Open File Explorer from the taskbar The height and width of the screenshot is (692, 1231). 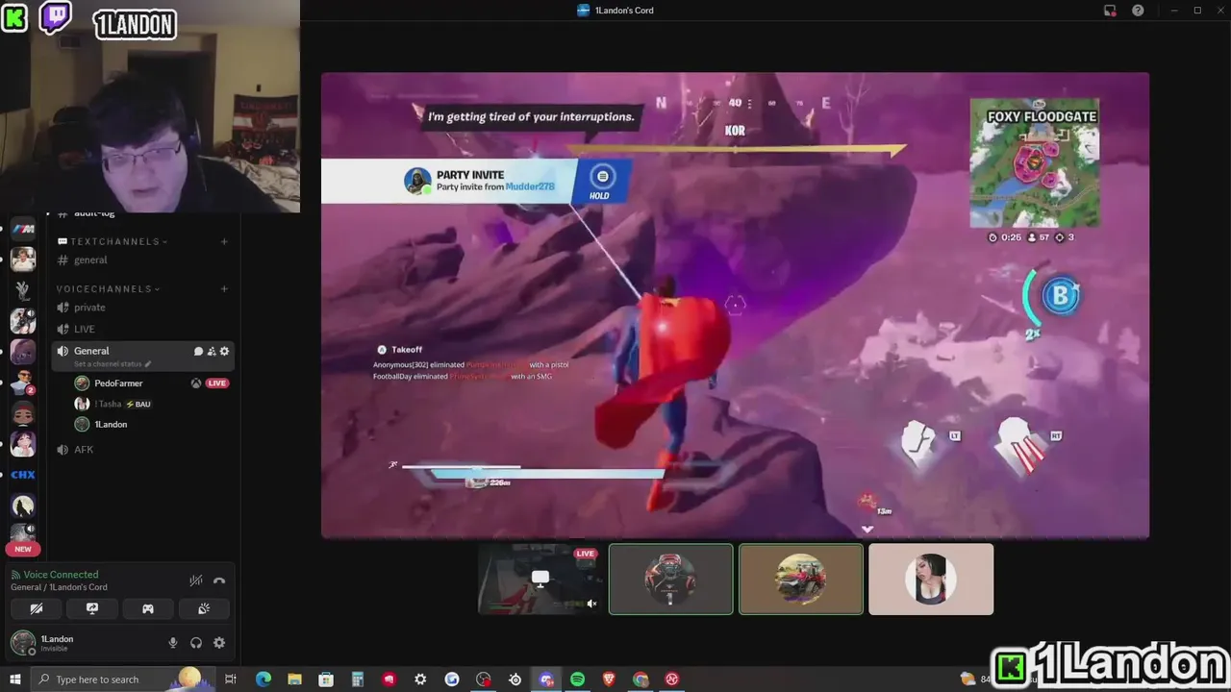pyautogui.click(x=294, y=680)
